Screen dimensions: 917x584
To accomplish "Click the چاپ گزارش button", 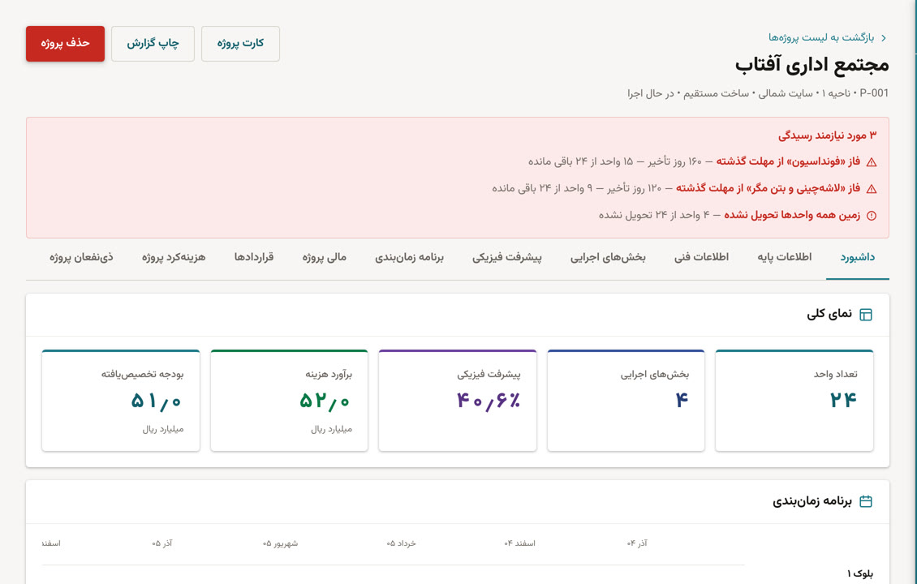I will (153, 43).
